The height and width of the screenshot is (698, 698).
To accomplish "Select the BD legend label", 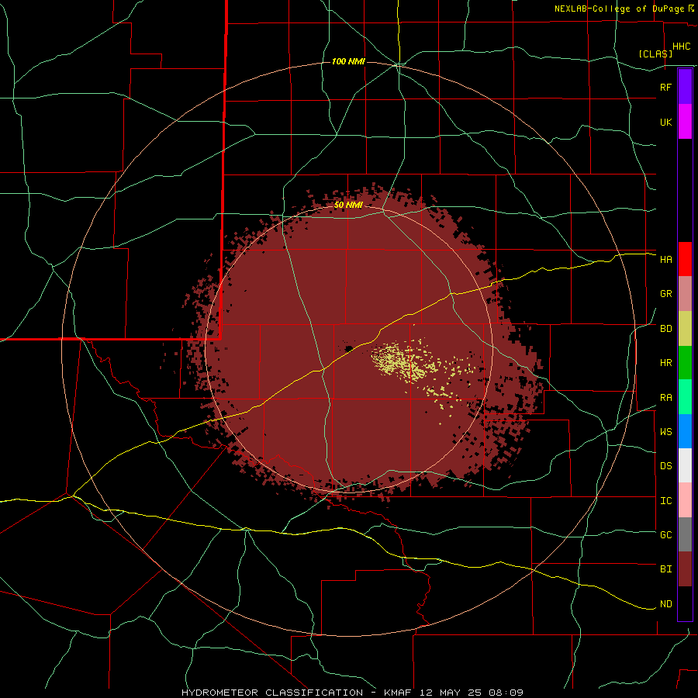I will click(665, 329).
